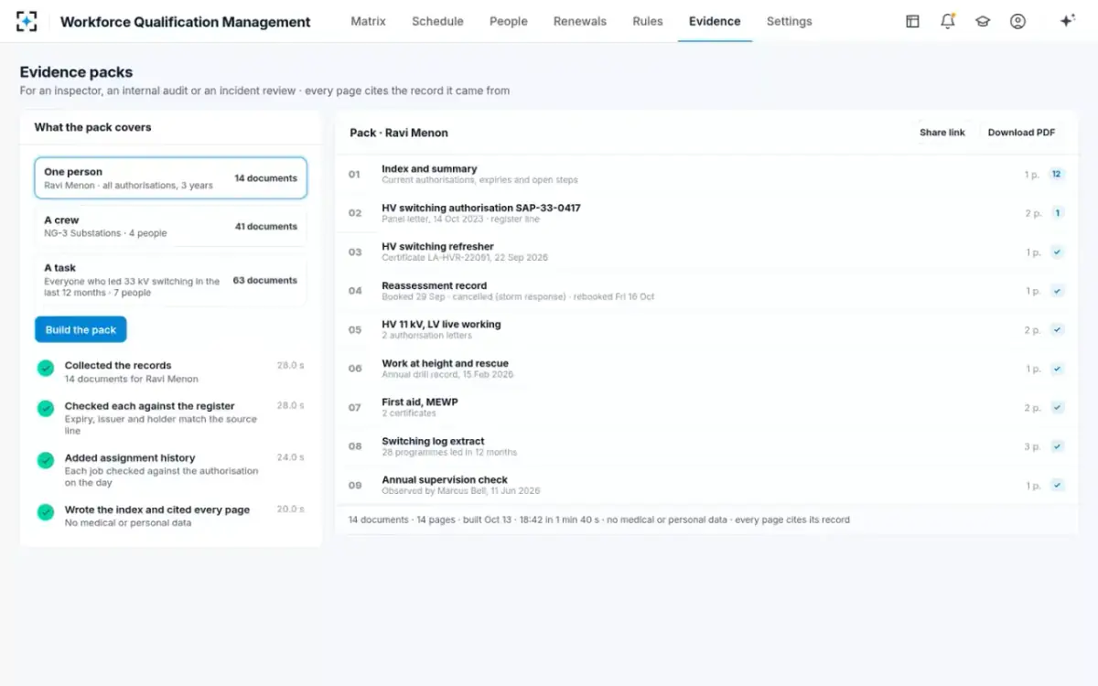Open the Settings tab
Image resolution: width=1098 pixels, height=686 pixels.
coord(789,21)
